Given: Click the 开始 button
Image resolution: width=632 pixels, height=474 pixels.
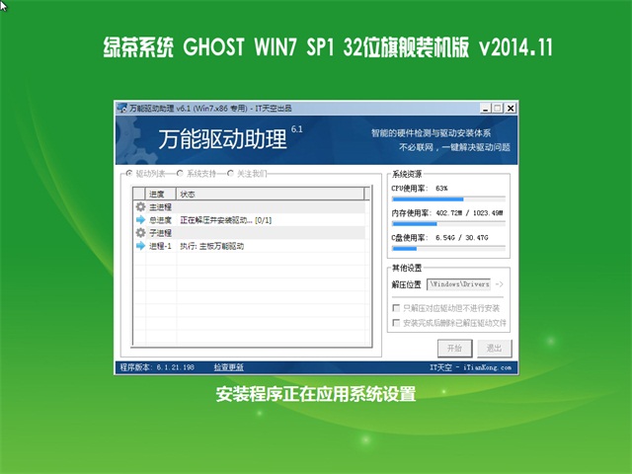Looking at the screenshot, I should [x=454, y=348].
